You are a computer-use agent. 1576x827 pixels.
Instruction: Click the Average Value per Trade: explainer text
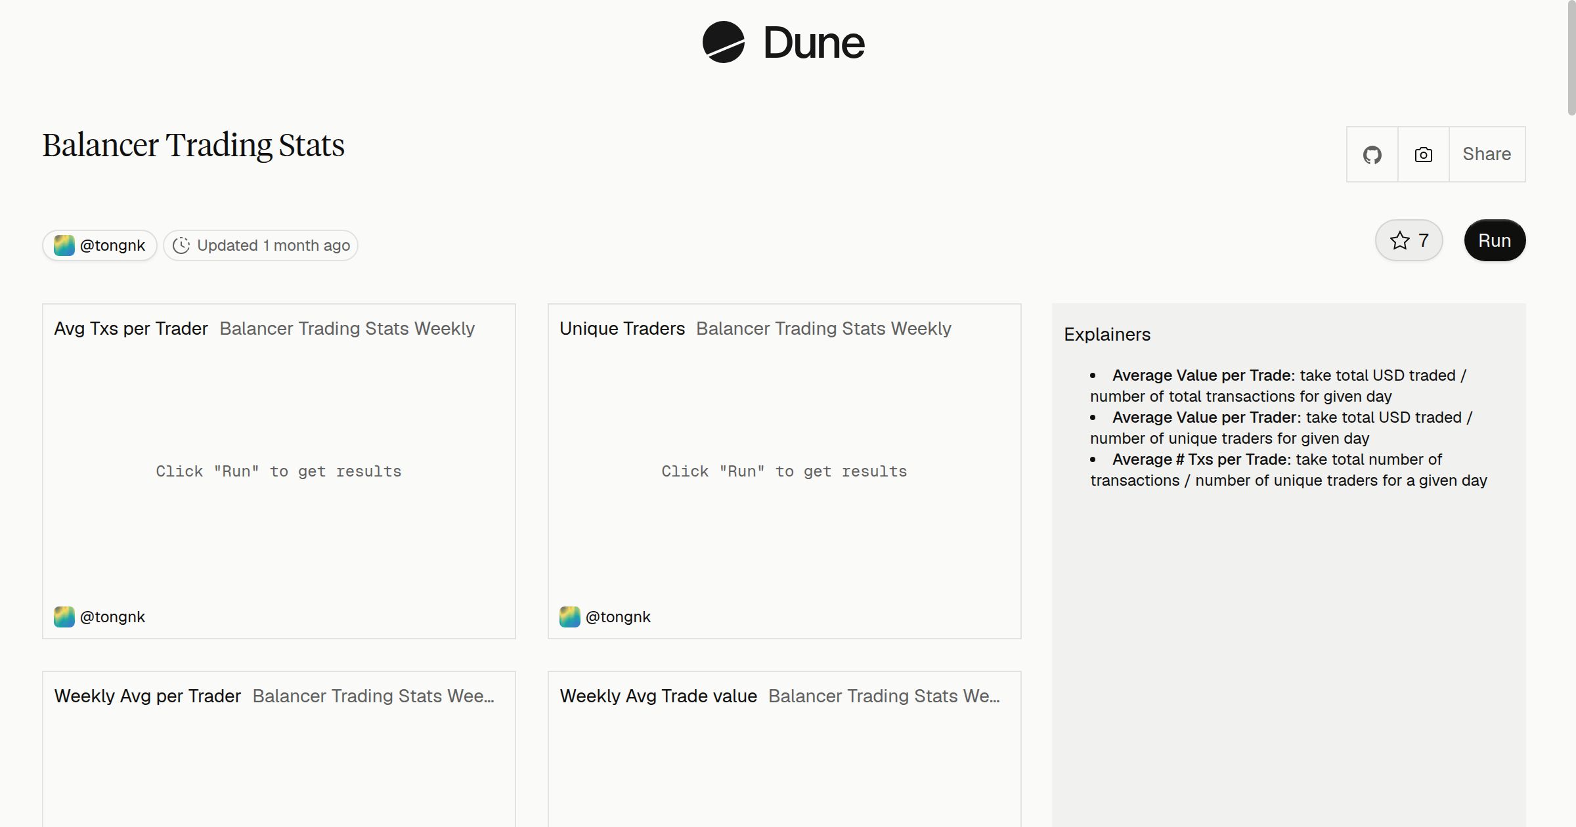pos(1204,375)
